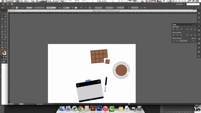The width and height of the screenshot is (201, 113).
Task: Open zoom level dropdown in status bar
Action: click(x=14, y=104)
